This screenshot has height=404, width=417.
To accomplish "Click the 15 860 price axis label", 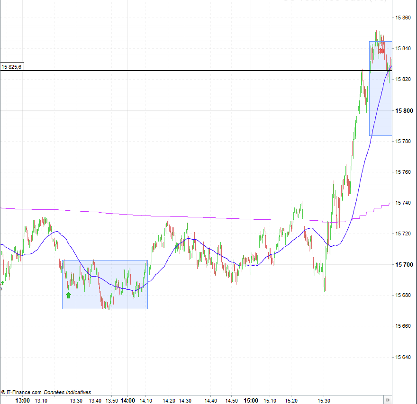I will pyautogui.click(x=403, y=18).
